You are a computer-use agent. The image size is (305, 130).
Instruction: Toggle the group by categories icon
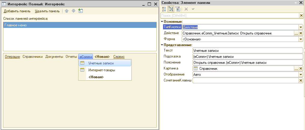point(171,9)
